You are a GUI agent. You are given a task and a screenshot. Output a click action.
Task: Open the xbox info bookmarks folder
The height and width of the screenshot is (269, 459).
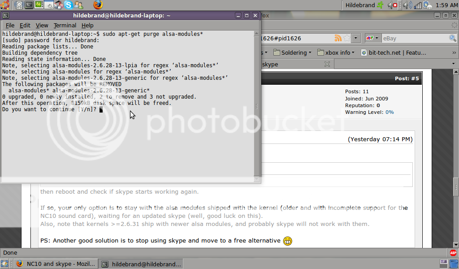[336, 53]
